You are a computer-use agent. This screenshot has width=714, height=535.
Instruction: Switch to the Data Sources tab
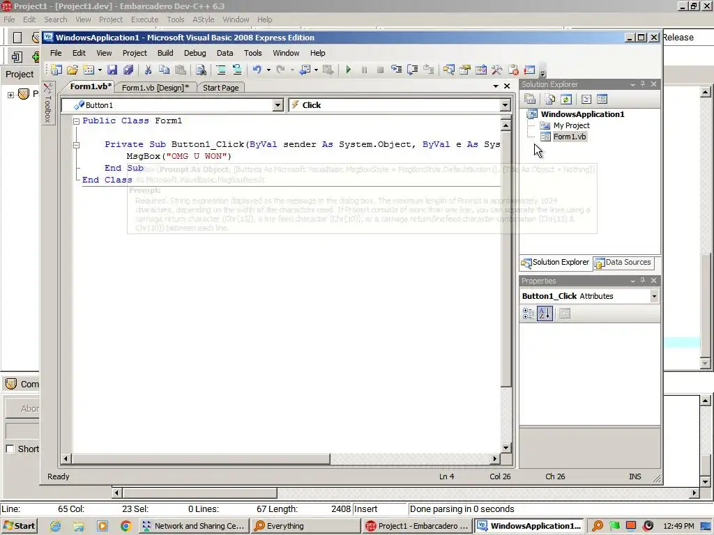tap(623, 263)
